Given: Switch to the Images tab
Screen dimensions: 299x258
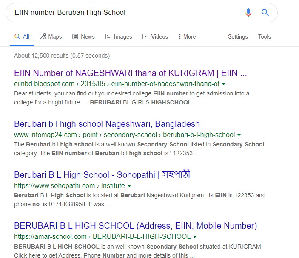Looking at the screenshot, I should 119,36.
